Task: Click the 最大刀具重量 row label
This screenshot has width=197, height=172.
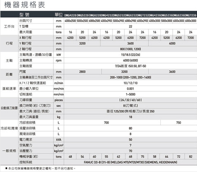Action: tap(29, 117)
